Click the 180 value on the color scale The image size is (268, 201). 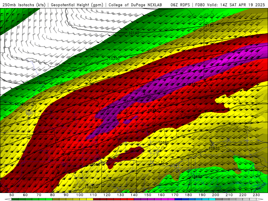(x=188, y=195)
